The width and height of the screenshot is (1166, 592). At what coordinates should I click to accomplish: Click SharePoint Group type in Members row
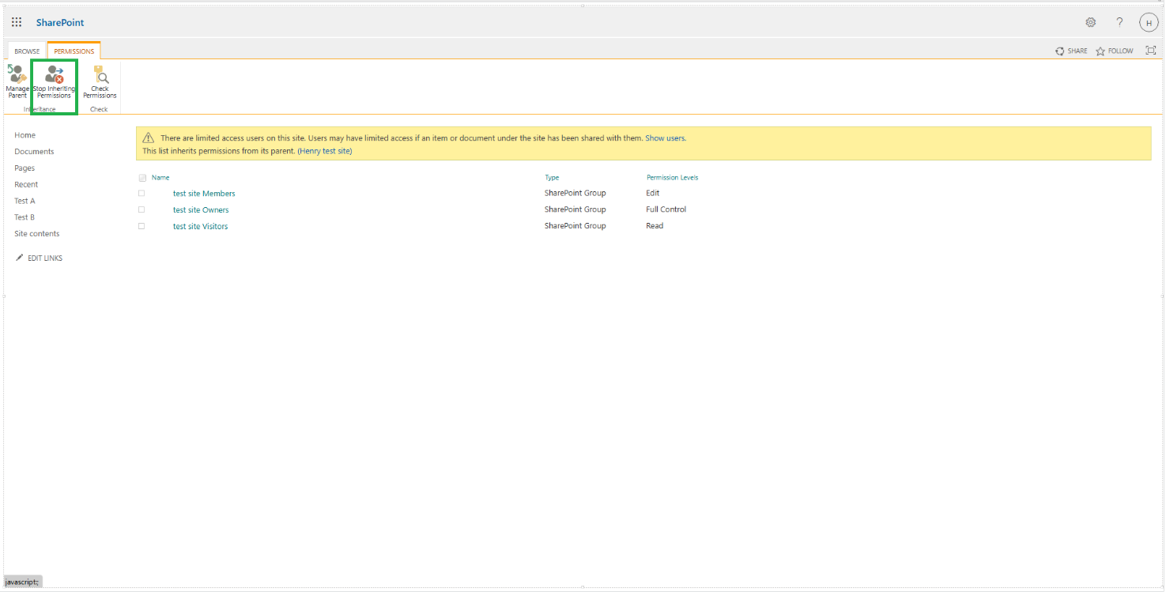575,193
